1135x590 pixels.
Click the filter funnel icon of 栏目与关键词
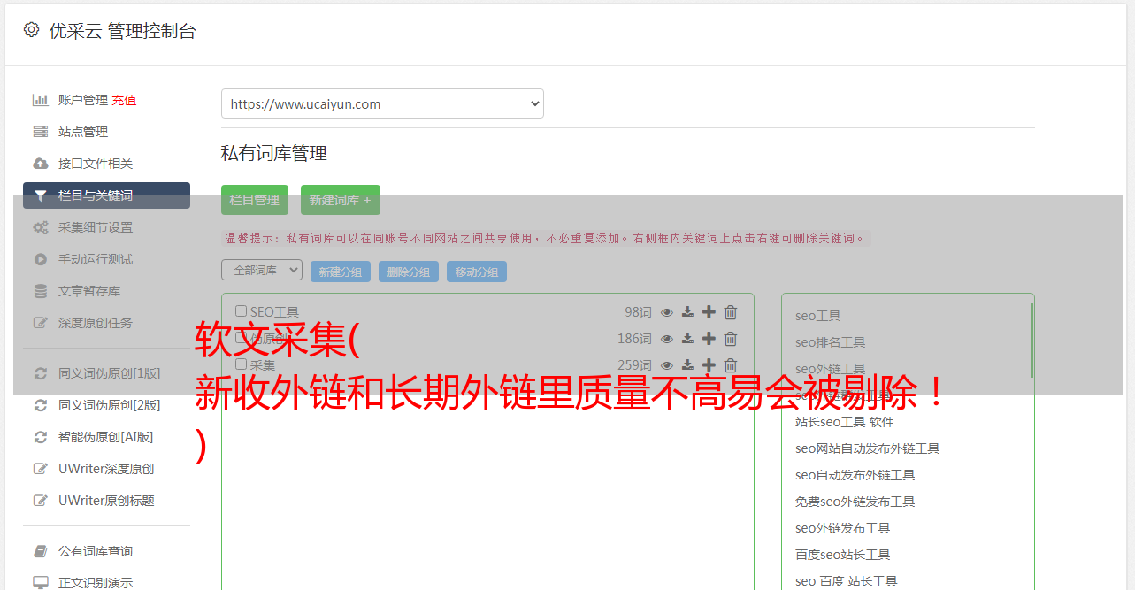point(41,195)
